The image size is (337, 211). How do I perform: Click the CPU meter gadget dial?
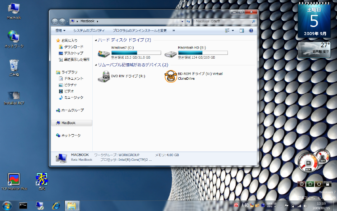click(308, 163)
